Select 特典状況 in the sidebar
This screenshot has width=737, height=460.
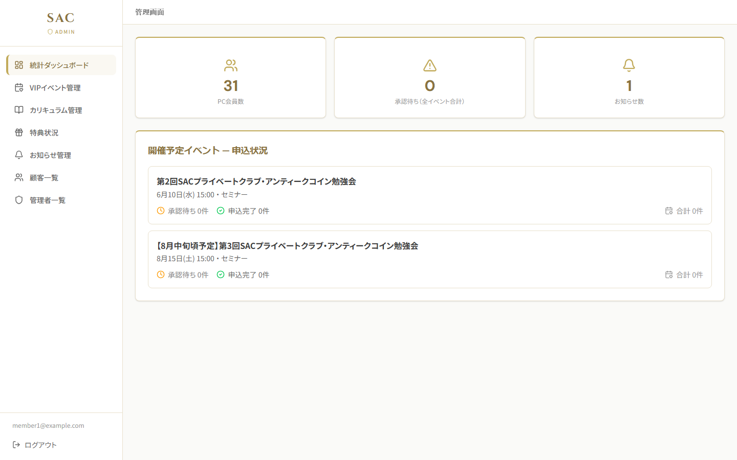61,132
